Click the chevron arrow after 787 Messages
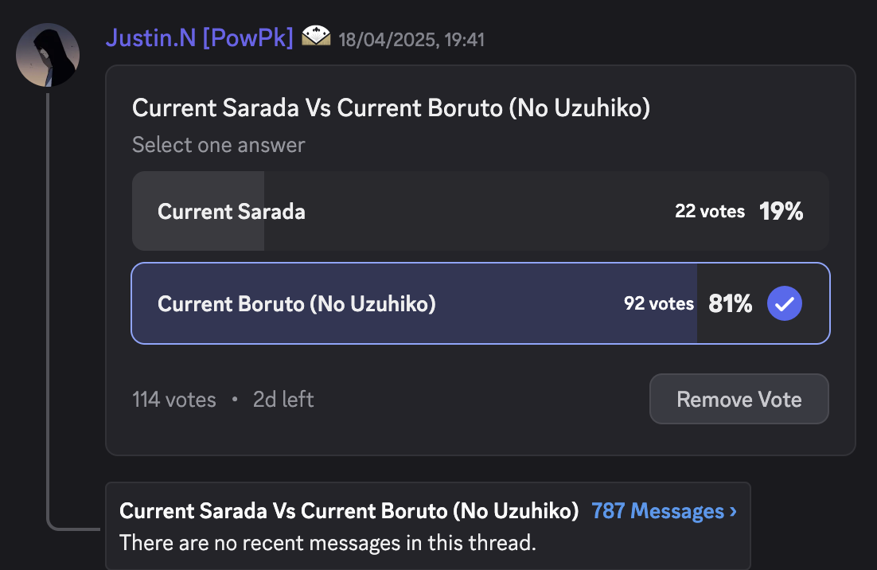This screenshot has height=570, width=877. click(x=733, y=511)
